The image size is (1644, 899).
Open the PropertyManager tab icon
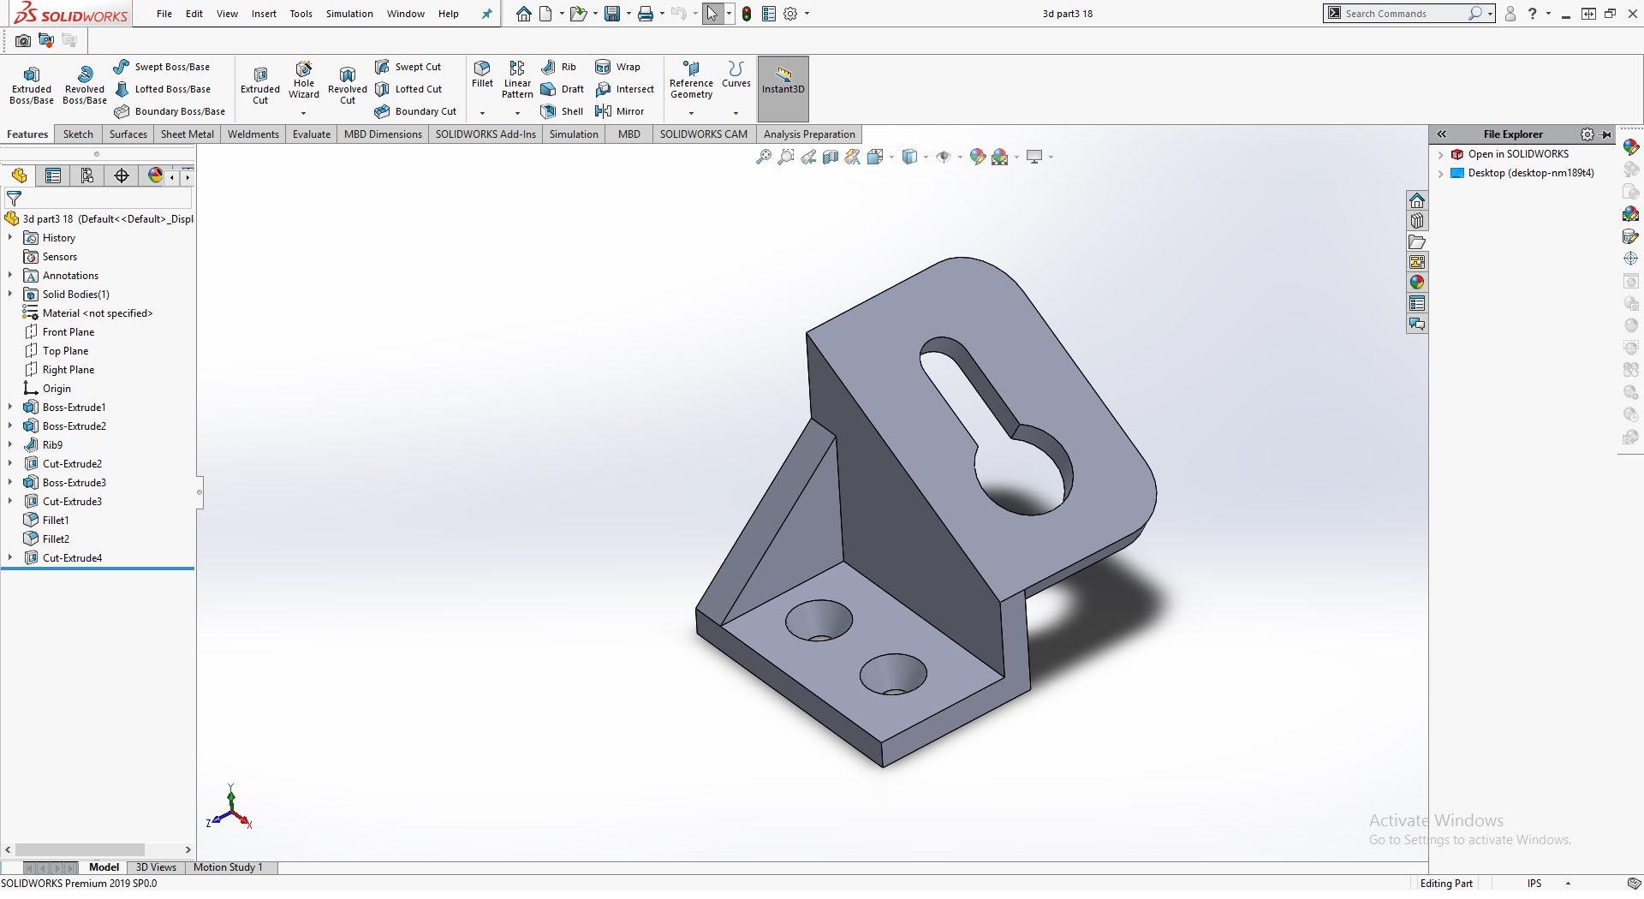53,176
